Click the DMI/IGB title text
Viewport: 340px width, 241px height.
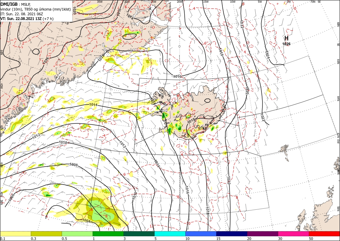coord(9,4)
